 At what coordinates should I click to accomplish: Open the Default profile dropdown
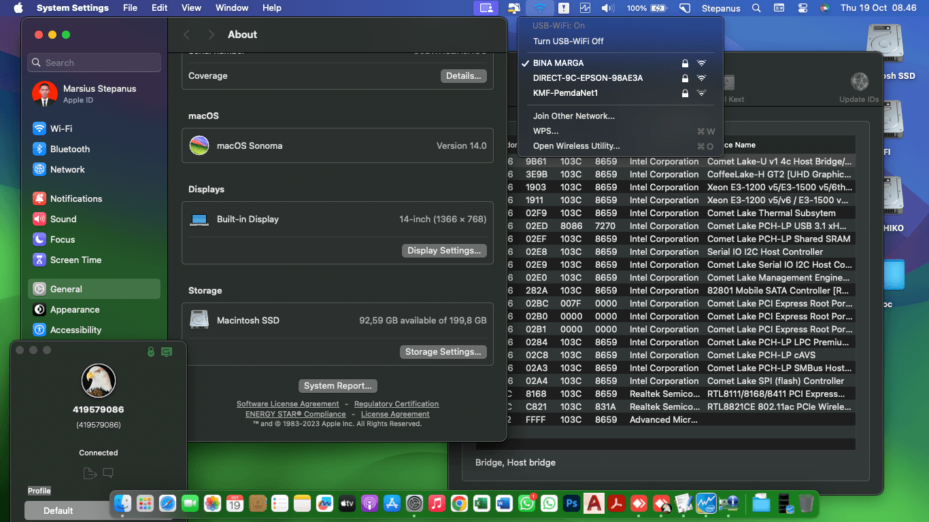tap(58, 510)
